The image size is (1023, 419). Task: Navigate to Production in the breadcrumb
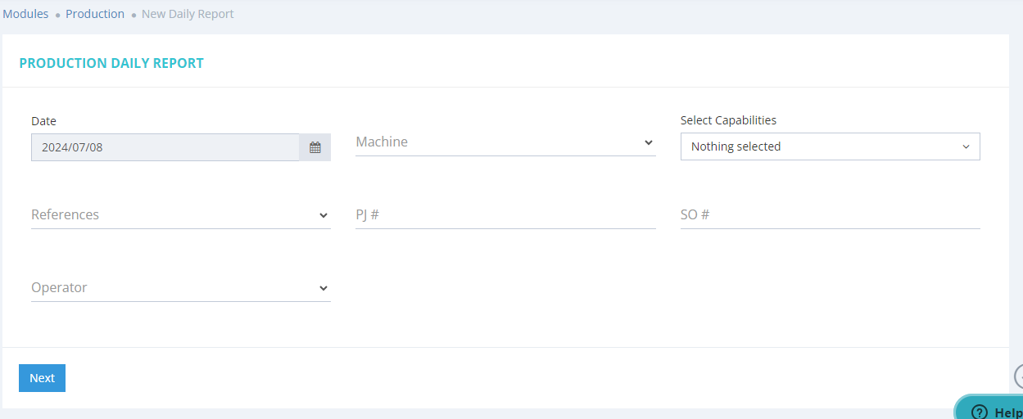(x=95, y=14)
